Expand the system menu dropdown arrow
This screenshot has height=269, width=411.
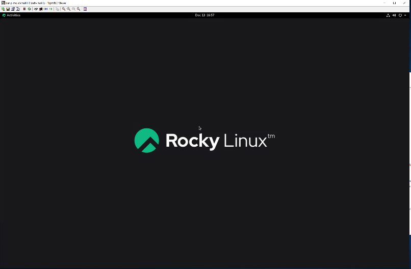coord(405,15)
